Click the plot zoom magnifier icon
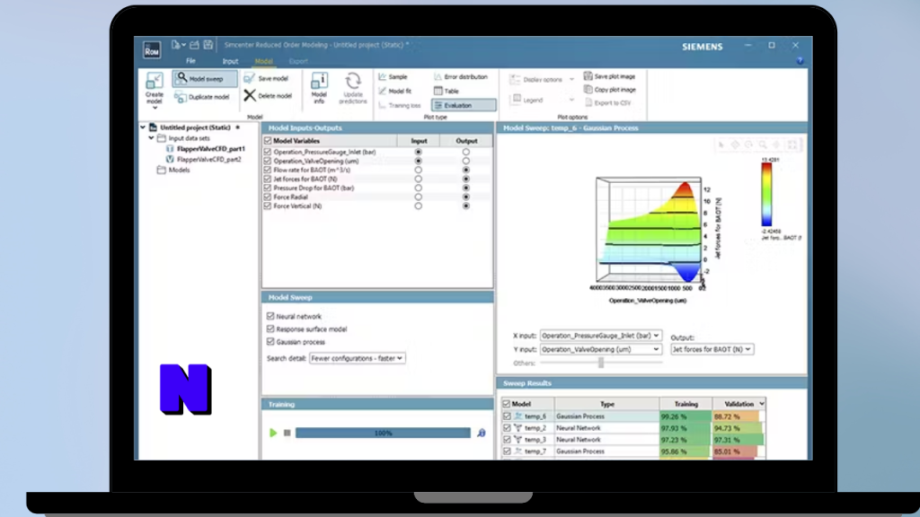The image size is (920, 517). (x=763, y=145)
